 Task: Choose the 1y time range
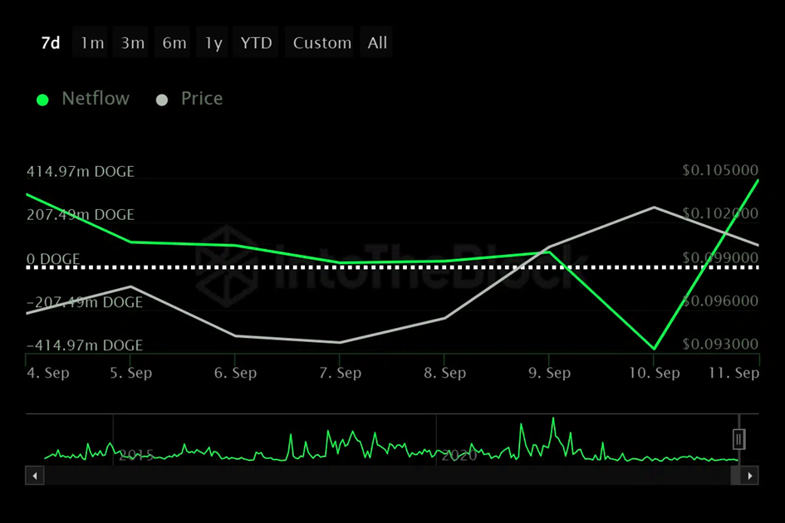(x=213, y=43)
